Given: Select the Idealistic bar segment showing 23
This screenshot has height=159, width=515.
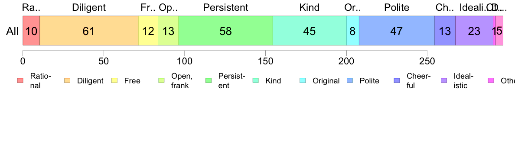Looking at the screenshot, I should click(x=474, y=31).
